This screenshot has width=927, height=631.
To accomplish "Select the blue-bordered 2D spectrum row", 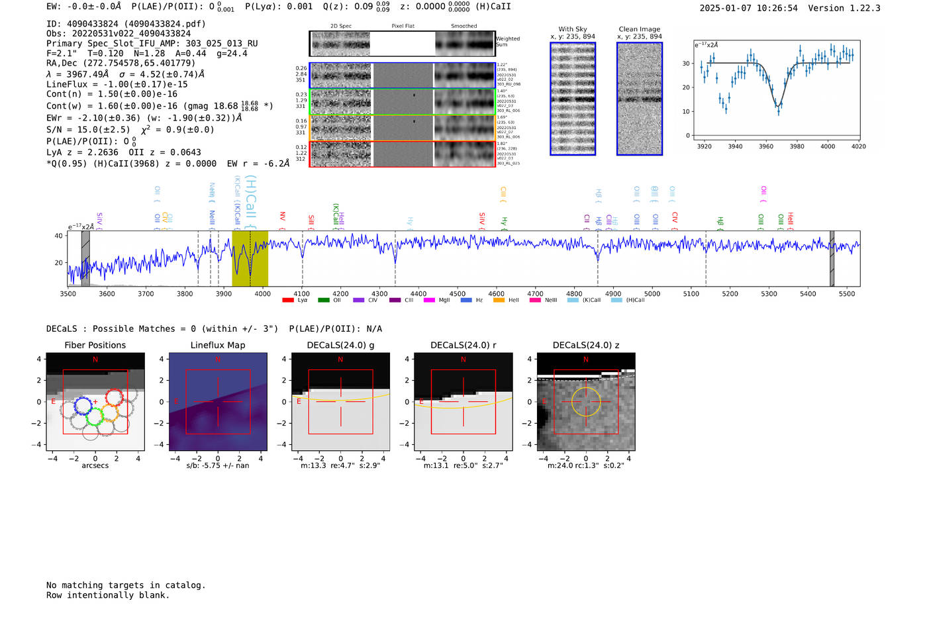I will pyautogui.click(x=402, y=75).
